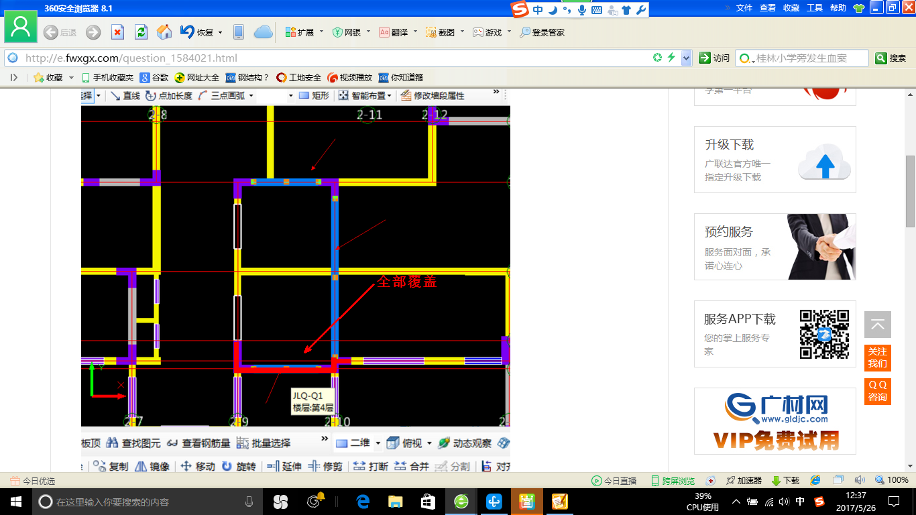Open the mobile phone assistant icon
This screenshot has height=515, width=916.
[x=238, y=32]
